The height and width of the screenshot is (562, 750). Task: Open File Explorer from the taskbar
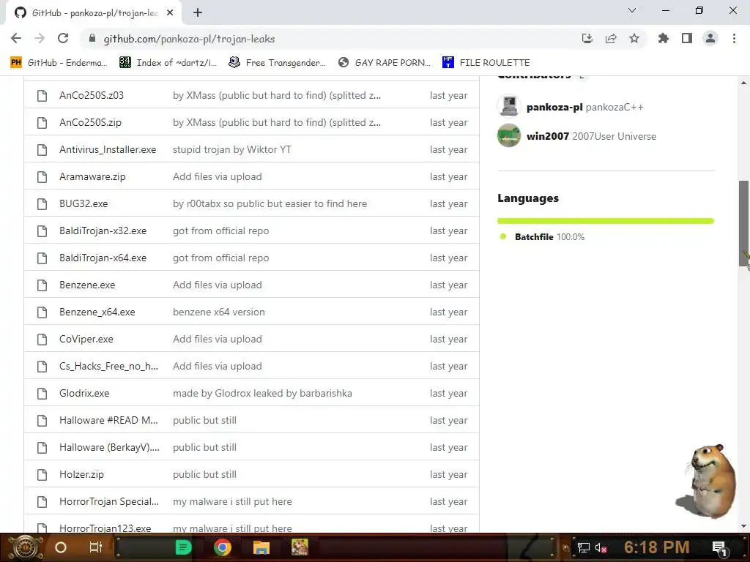pyautogui.click(x=261, y=547)
